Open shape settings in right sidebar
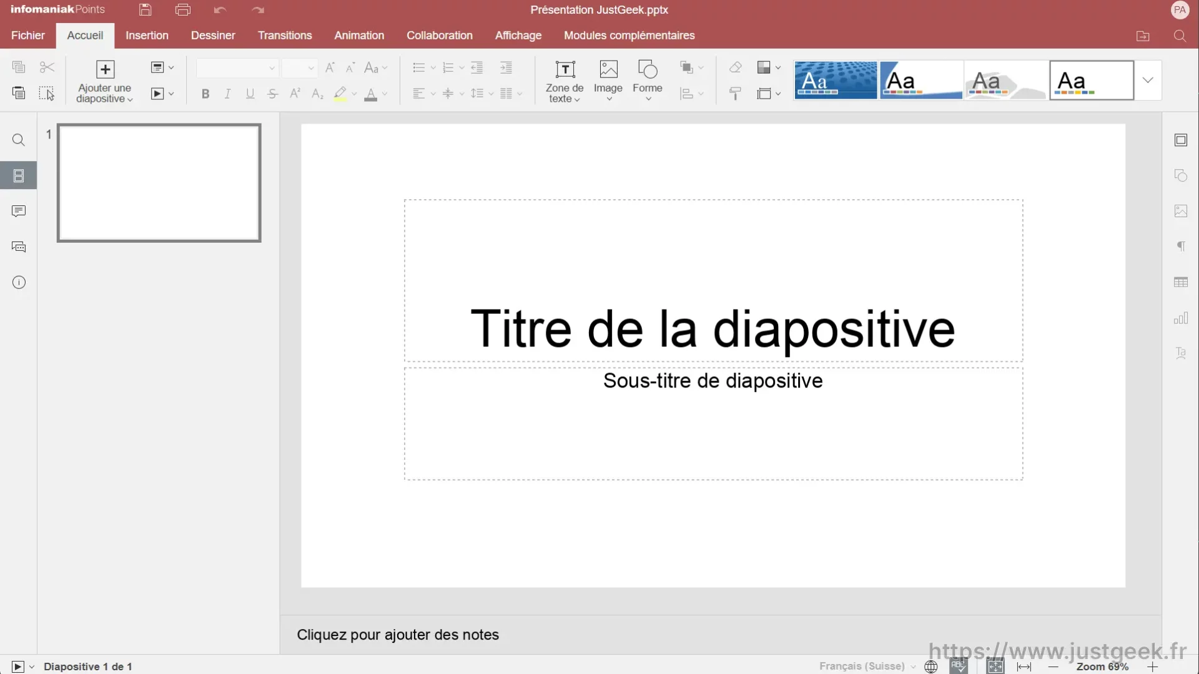 pos(1181,175)
